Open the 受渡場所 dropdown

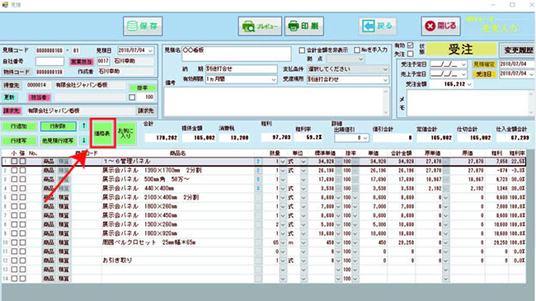click(385, 80)
